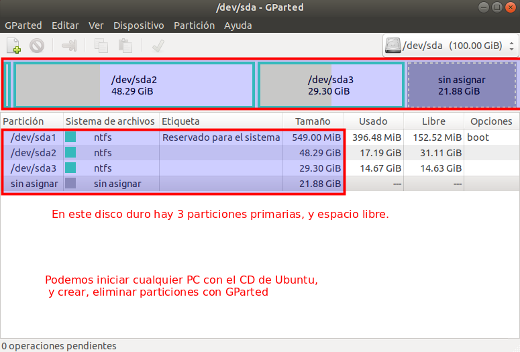Screen dimensions: 520x352
Task: Click the 21.88 GiB size cell in table
Action: point(313,184)
